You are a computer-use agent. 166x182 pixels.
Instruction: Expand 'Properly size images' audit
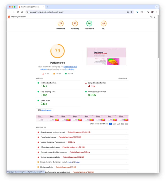tap(82, 137)
